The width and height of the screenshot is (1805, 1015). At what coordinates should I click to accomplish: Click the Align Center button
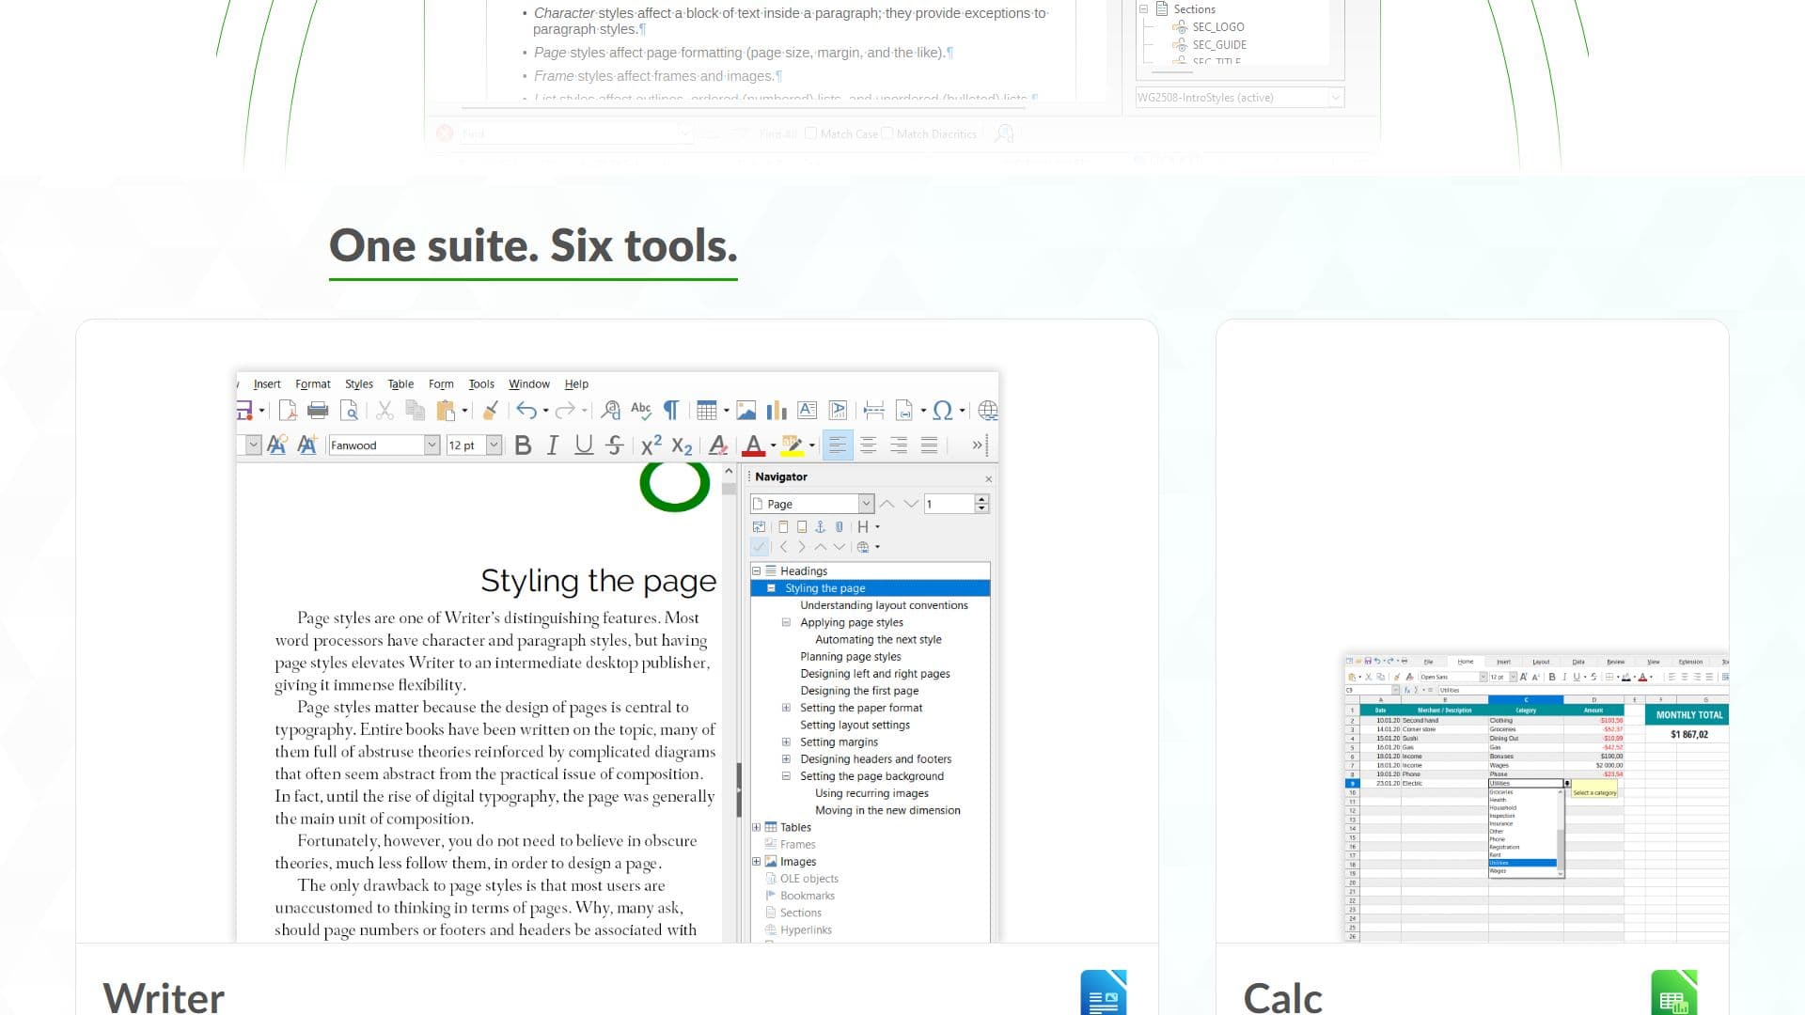coord(868,445)
